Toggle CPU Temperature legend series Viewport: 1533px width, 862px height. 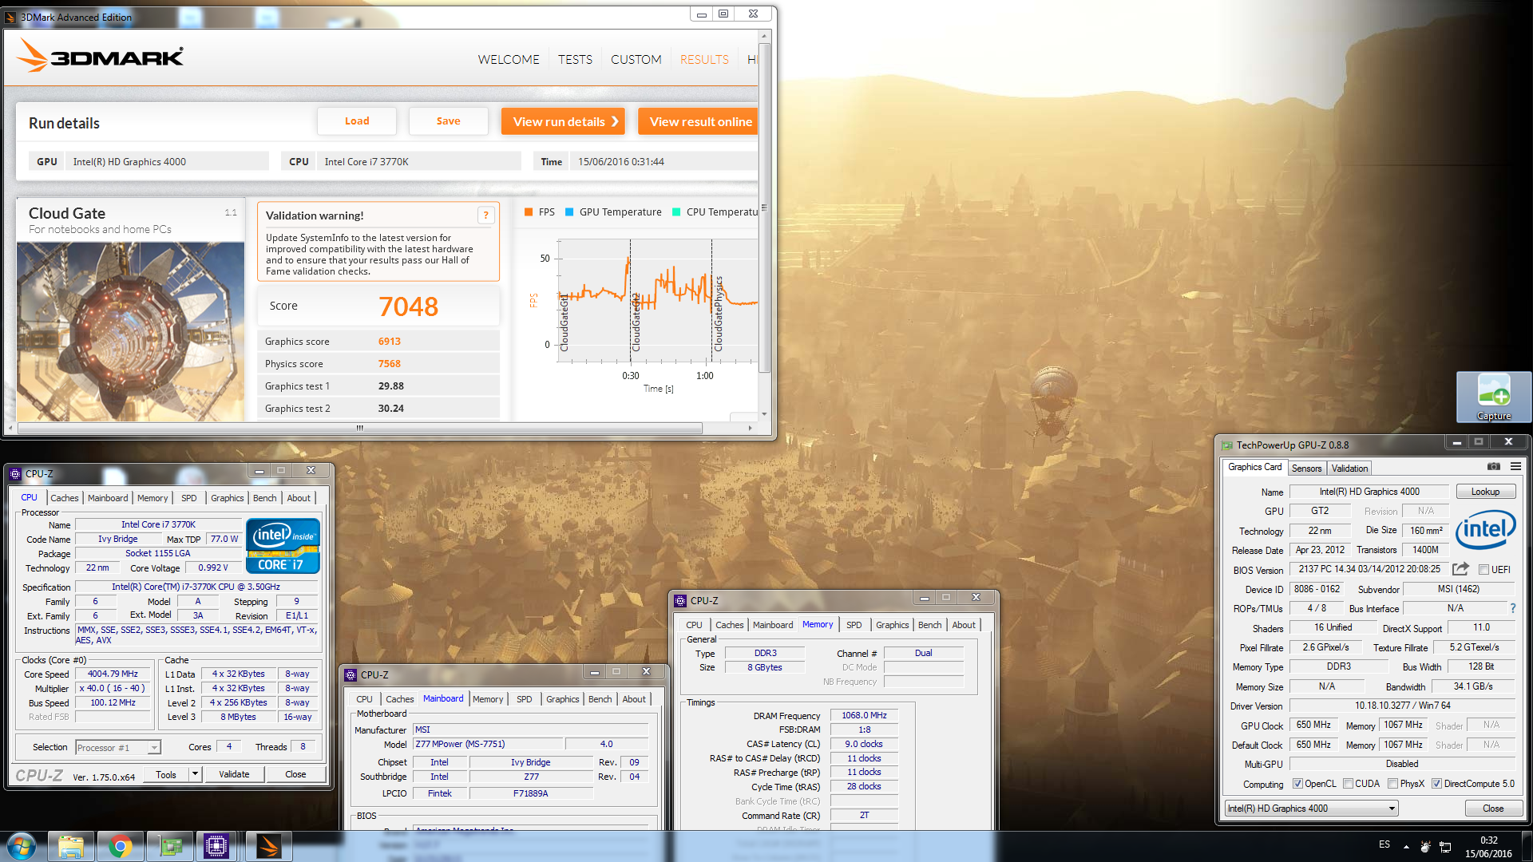point(715,212)
